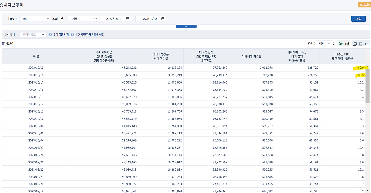Open the 분석통계 선택하세요 dropdown
Screen dimensions: 371x193
click(33, 35)
